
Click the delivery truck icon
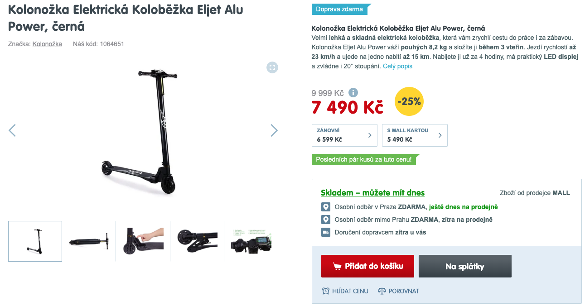tap(325, 232)
